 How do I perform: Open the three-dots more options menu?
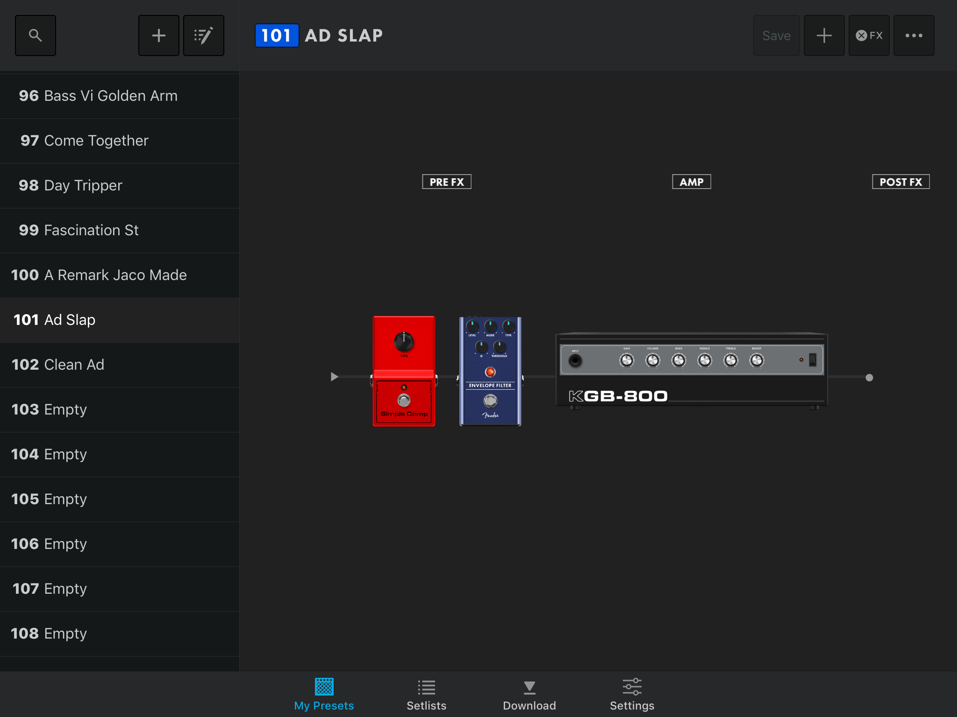tap(914, 35)
